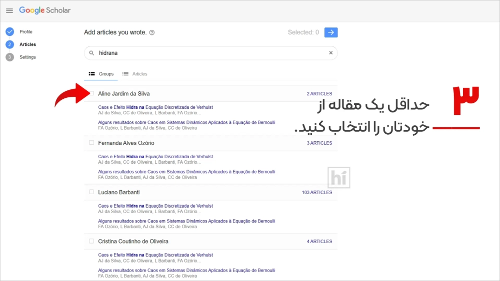Viewport: 500px width, 281px height.
Task: Click the name Fernanda Alves Ozório
Action: [x=126, y=143]
